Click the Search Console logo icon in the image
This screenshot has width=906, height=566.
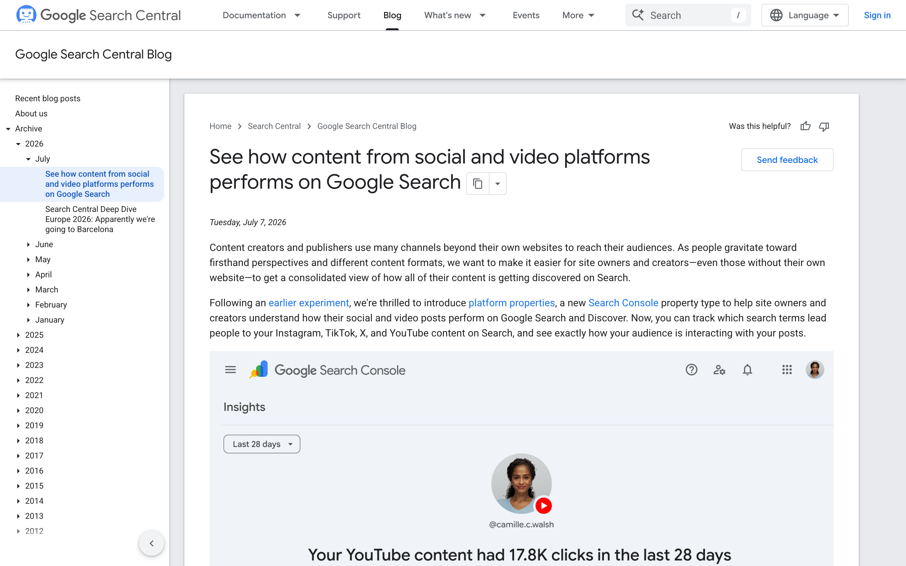[x=259, y=369]
